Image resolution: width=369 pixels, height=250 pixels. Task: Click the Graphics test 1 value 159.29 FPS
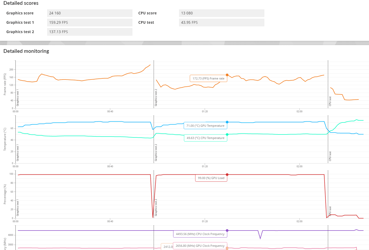pos(90,22)
